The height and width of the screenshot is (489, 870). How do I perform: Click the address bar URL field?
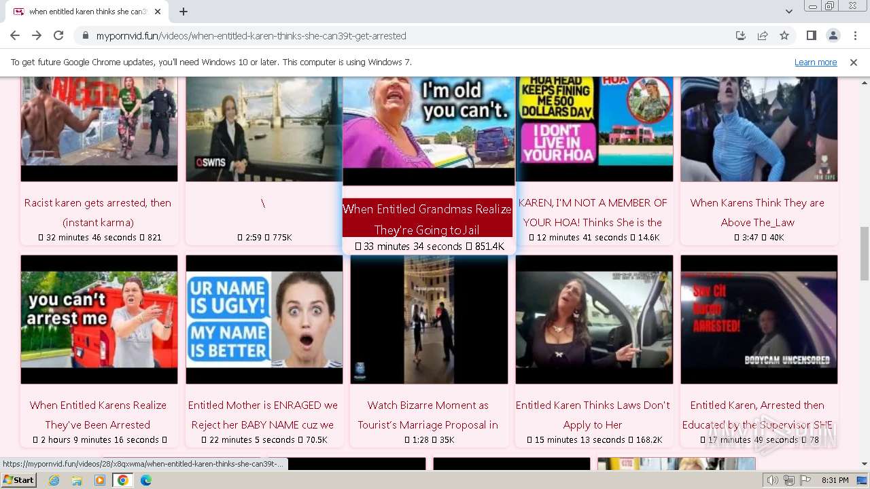(408, 36)
